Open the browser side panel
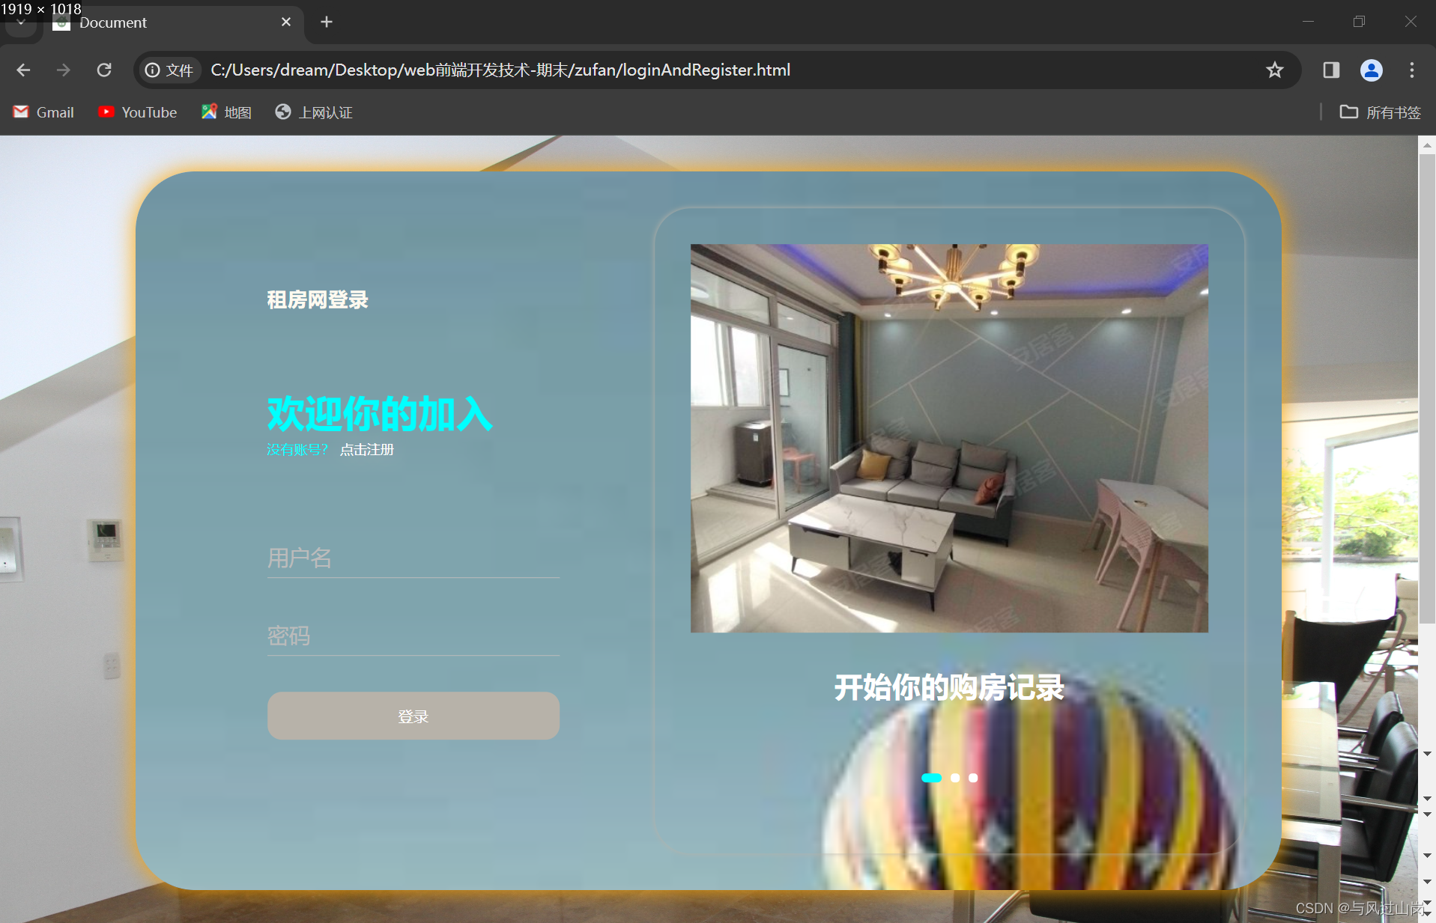The width and height of the screenshot is (1436, 923). (x=1331, y=70)
